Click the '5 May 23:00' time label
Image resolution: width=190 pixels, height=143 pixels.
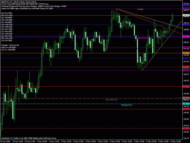pos(139,141)
